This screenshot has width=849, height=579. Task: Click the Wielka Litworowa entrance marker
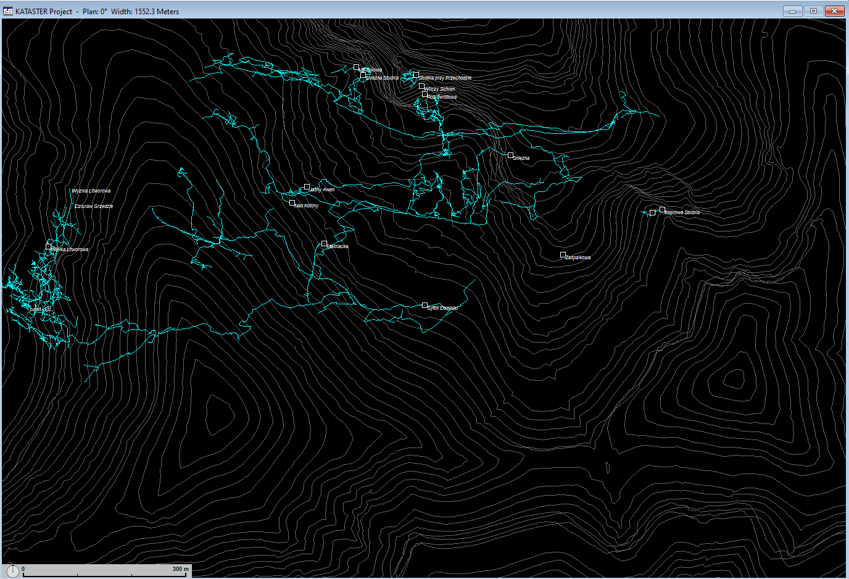click(48, 247)
